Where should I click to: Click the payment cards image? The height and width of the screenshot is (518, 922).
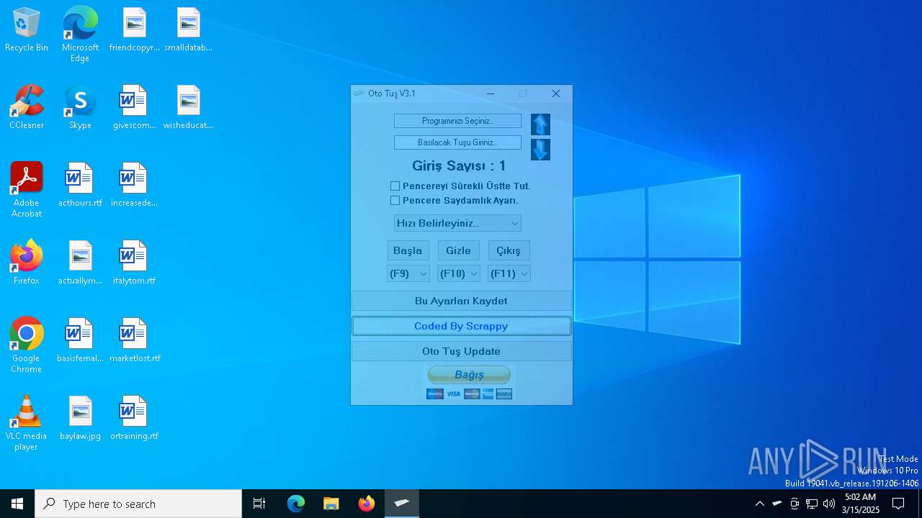[x=469, y=394]
